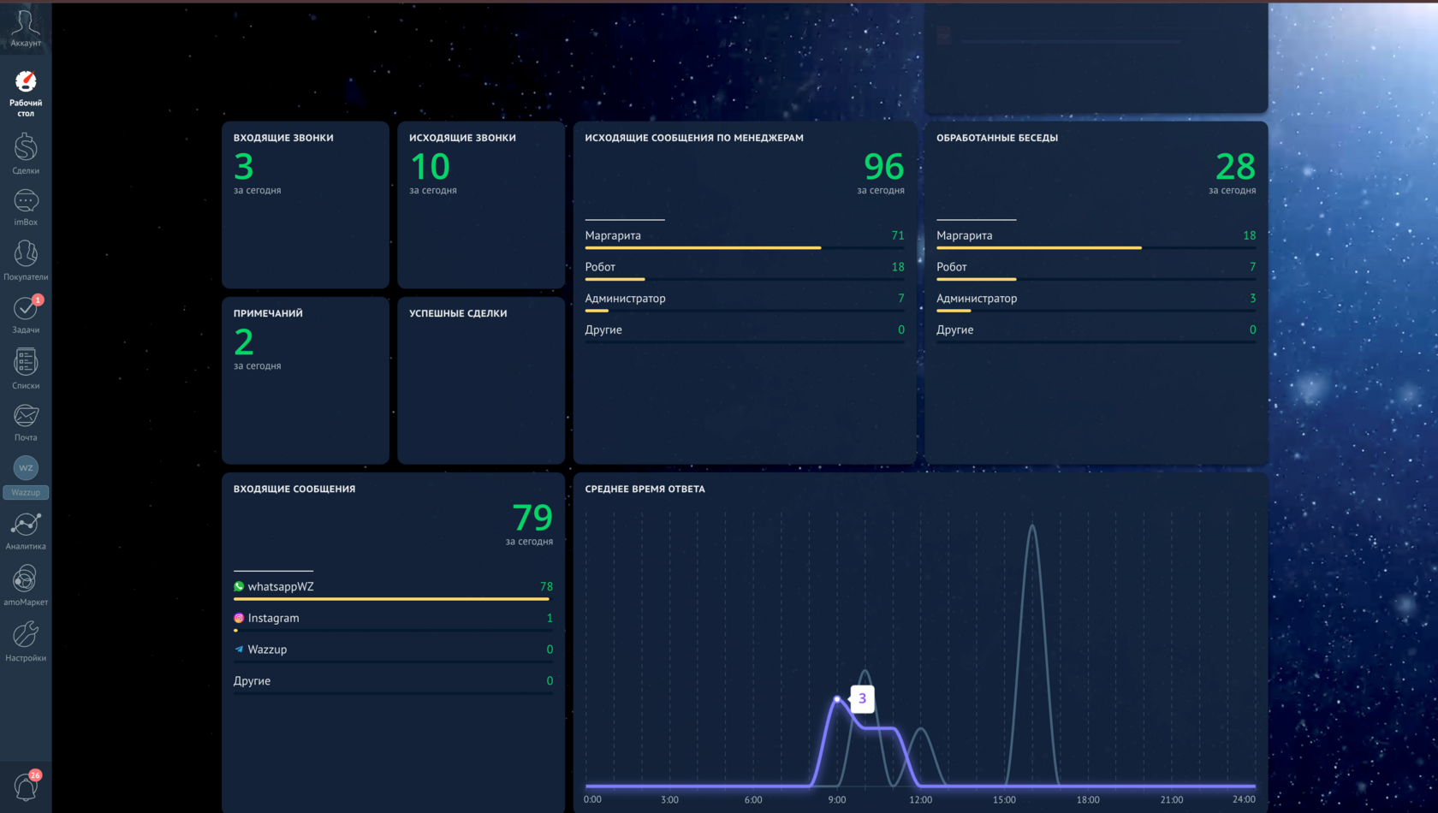Click the 3:00 label on time axis

[669, 800]
